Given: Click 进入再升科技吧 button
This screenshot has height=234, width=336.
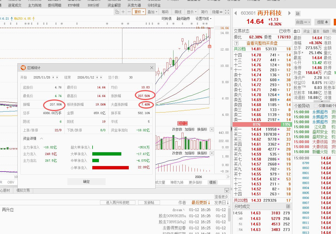Looking at the screenshot, I should (x=117, y=203).
